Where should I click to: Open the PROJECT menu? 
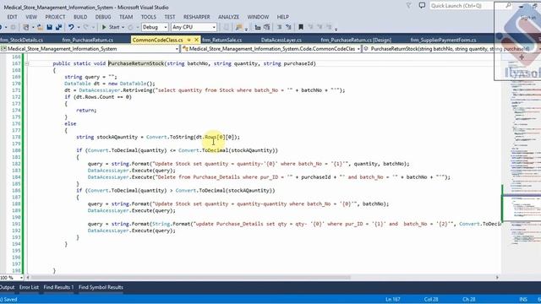click(x=55, y=17)
